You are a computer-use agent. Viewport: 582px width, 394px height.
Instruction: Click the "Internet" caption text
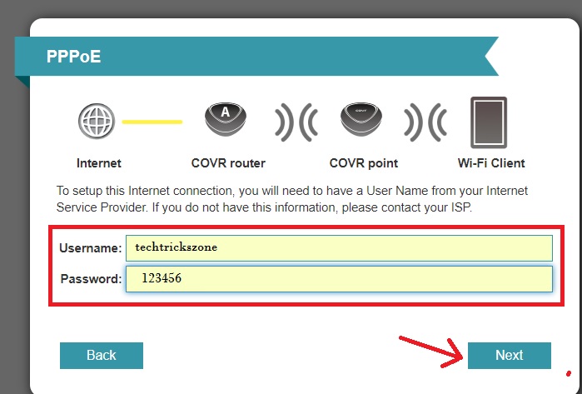click(98, 163)
